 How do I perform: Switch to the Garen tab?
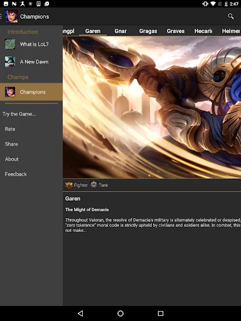(x=93, y=31)
